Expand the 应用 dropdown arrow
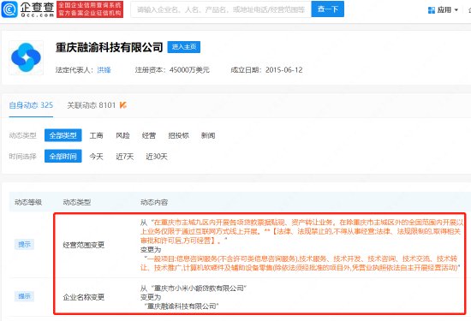Image resolution: width=471 pixels, height=321 pixels. 456,10
